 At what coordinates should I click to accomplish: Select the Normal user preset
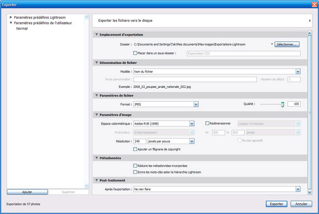[x=22, y=29]
